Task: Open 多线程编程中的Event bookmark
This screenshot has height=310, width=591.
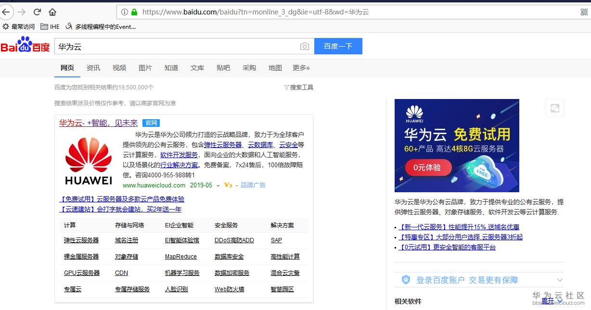Action: tap(101, 26)
